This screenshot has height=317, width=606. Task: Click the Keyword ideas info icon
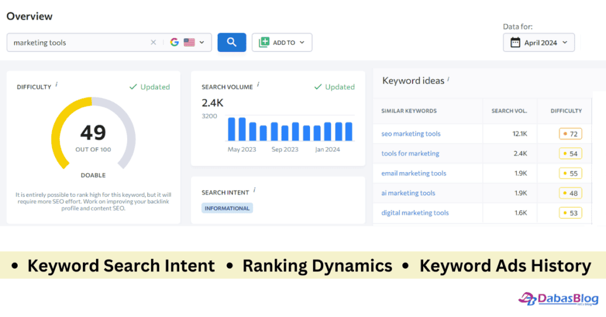click(x=449, y=79)
